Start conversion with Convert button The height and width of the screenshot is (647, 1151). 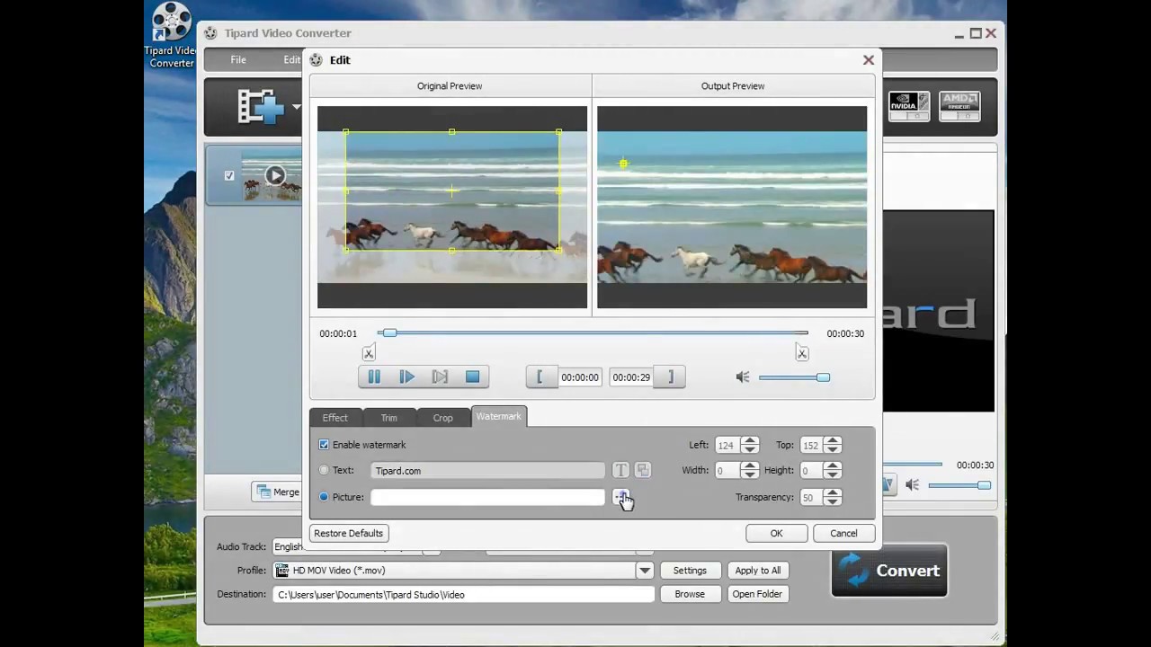[x=889, y=571]
